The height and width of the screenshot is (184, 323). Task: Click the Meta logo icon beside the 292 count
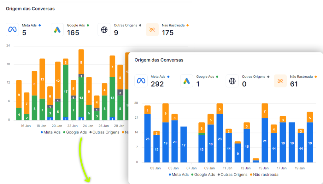pos(141,81)
